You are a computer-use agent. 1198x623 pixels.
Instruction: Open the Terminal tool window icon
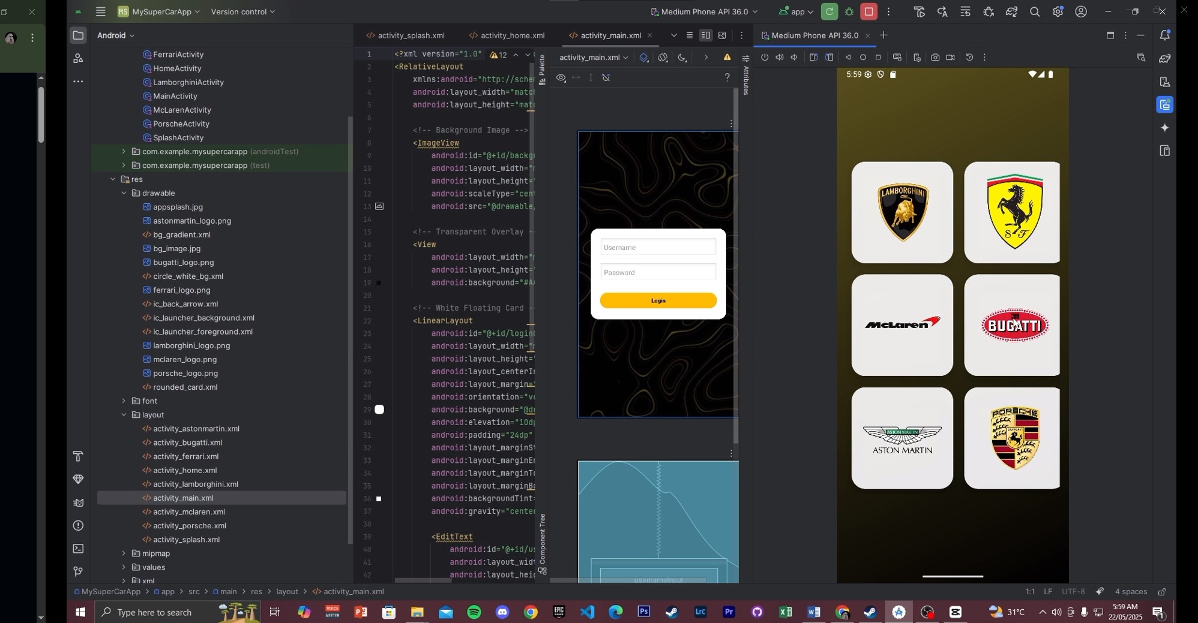coord(78,549)
